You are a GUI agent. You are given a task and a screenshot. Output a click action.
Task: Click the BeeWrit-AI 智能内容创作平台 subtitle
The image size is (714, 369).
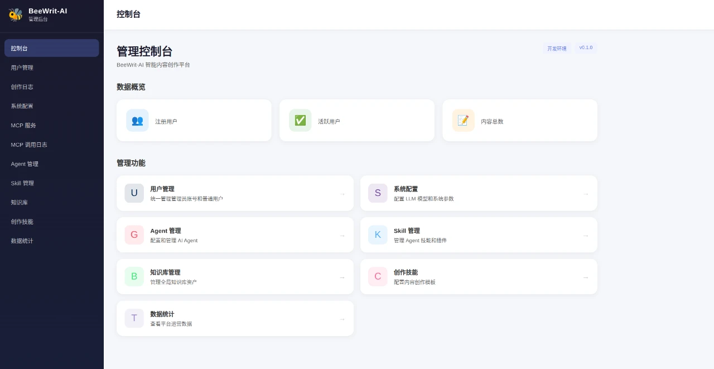153,65
